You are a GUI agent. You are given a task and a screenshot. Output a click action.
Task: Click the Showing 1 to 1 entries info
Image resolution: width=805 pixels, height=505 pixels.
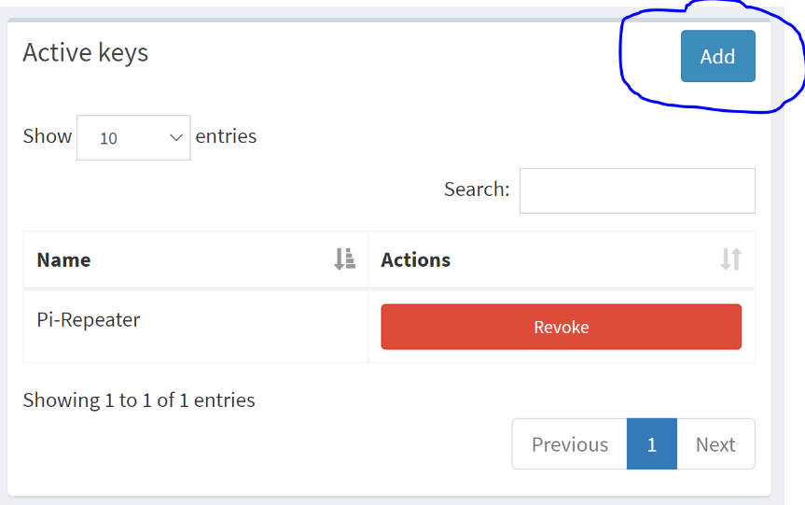[x=139, y=400]
